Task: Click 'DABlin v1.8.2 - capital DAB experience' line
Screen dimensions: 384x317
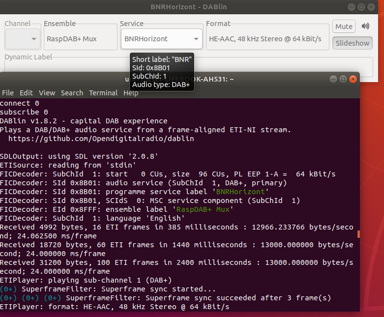Action: (84, 121)
